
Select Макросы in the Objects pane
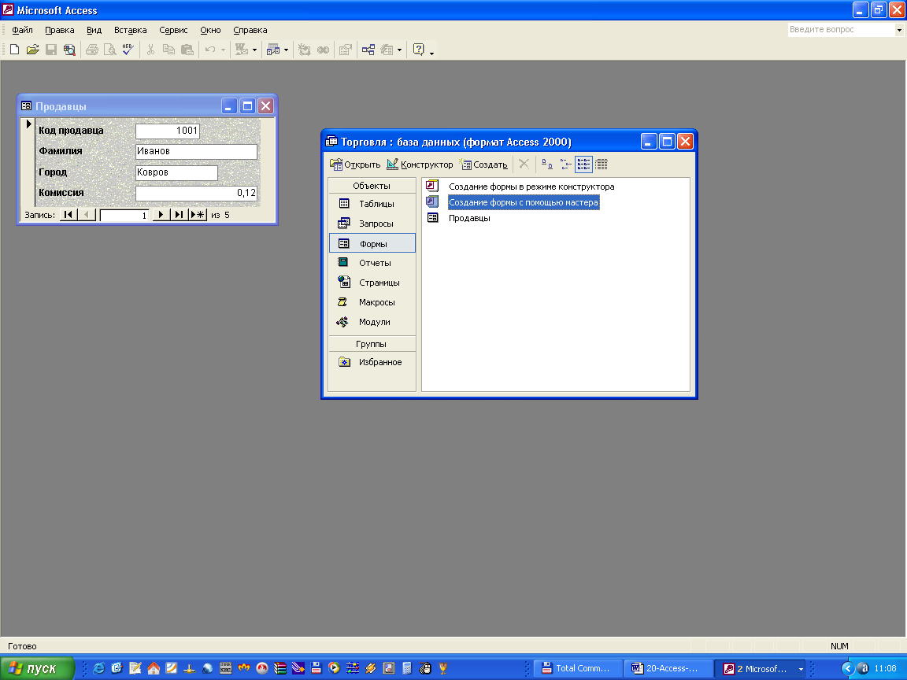click(x=372, y=302)
